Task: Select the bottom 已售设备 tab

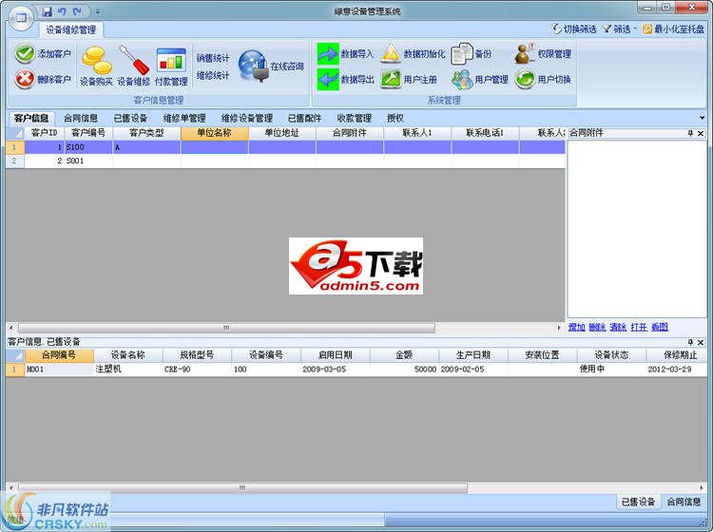Action: (638, 502)
